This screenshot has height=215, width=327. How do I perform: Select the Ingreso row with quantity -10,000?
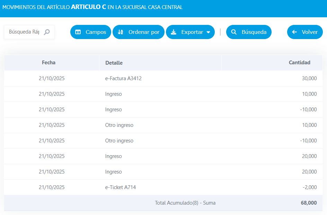[113, 110]
